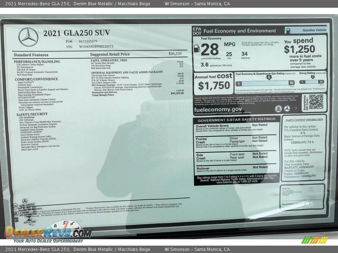338x253 pixels.
Task: Click the PERFORMANCE/HANDLING heading
Action: (37, 61)
